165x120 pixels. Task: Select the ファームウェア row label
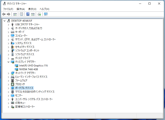click(x=21, y=81)
